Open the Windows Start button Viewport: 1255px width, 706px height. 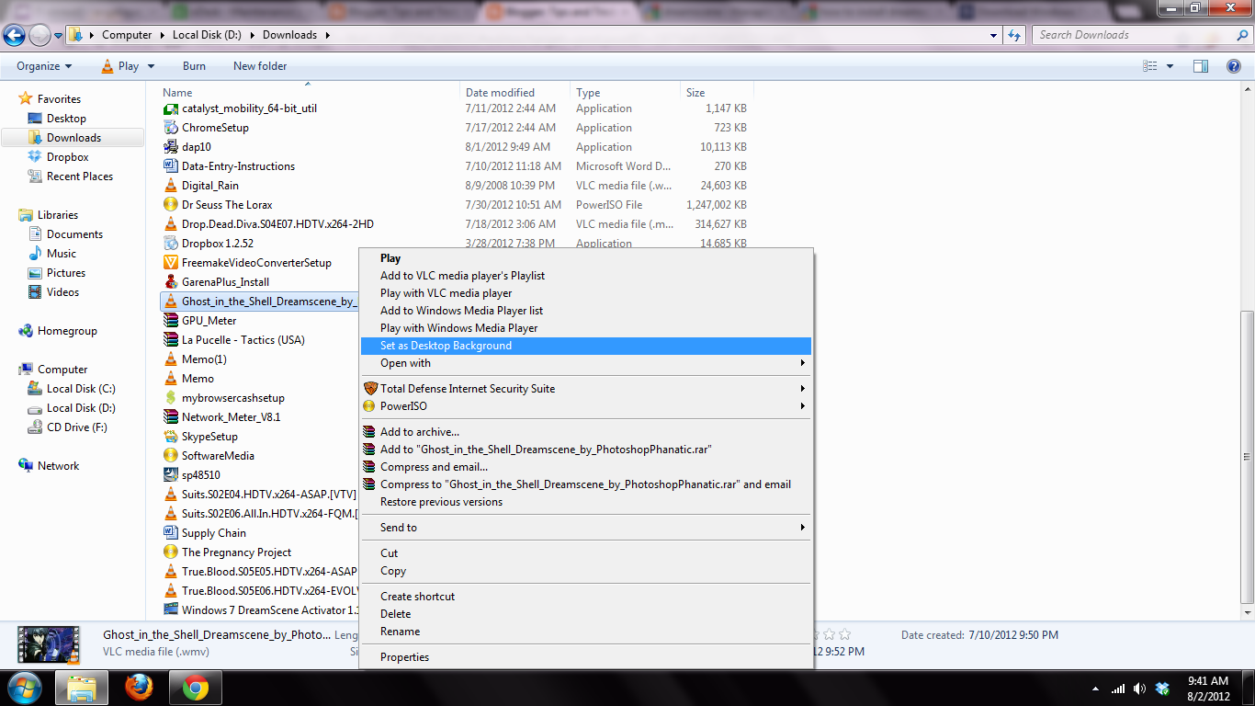tap(24, 687)
